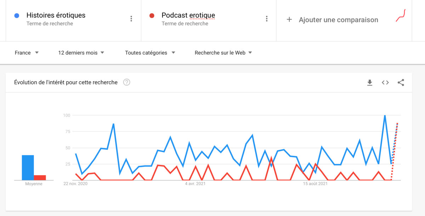
Task: Open options menu for Histoires érotiques
Action: tap(131, 19)
